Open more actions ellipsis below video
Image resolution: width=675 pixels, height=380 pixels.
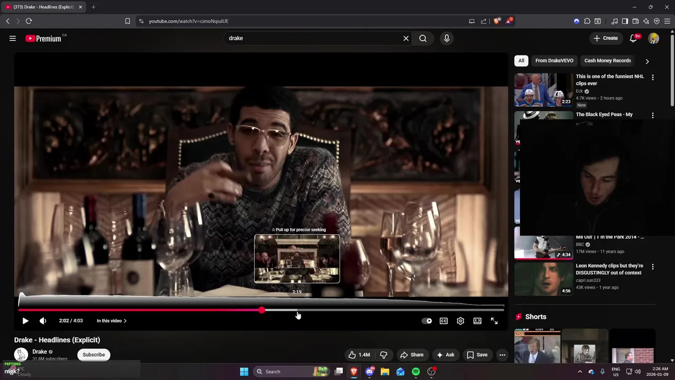502,355
